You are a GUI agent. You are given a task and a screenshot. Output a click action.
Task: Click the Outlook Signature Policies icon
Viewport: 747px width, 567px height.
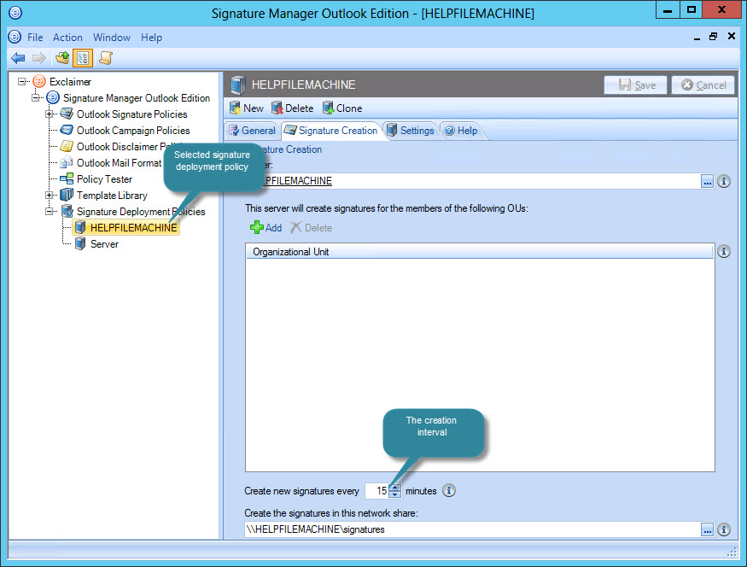pyautogui.click(x=67, y=114)
